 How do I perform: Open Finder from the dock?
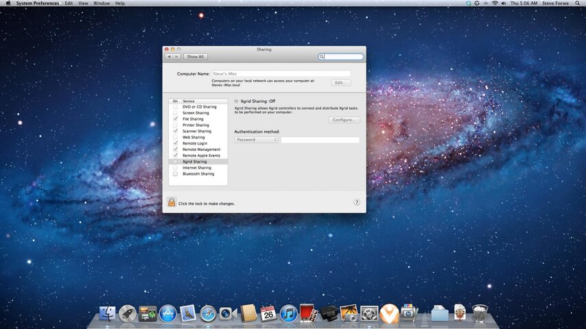(107, 313)
